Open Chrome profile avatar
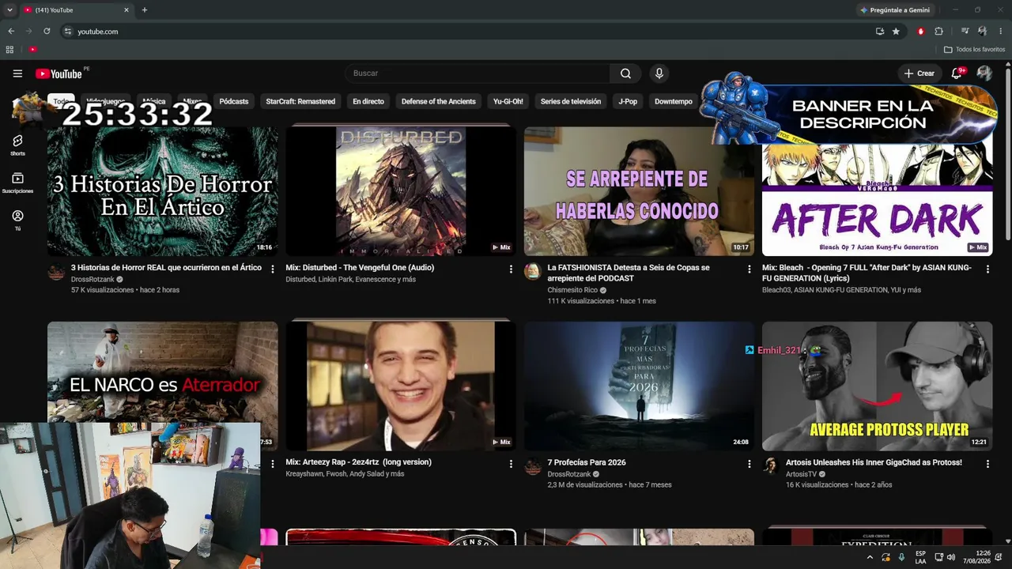 (982, 32)
